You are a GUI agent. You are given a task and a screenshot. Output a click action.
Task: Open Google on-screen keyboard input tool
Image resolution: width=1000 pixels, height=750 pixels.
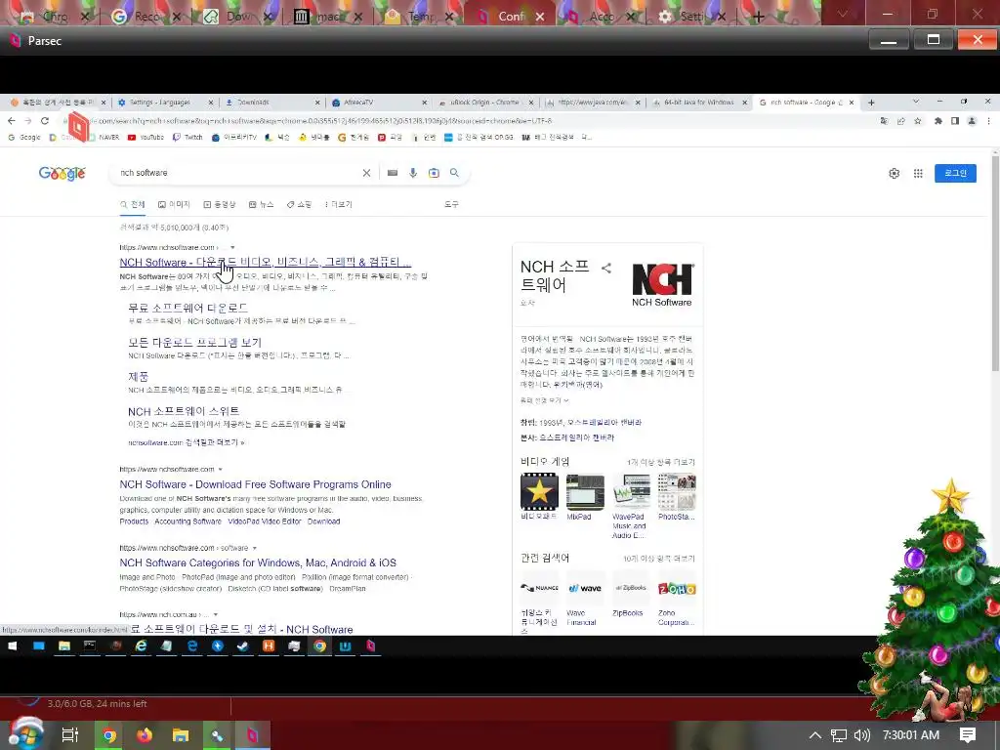coord(393,173)
